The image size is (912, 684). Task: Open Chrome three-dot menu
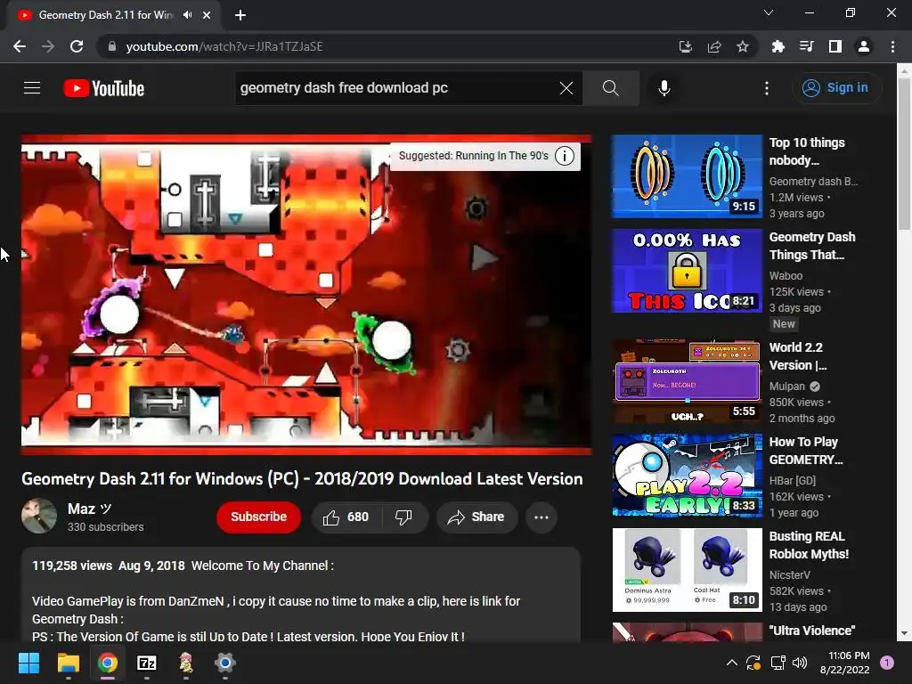click(x=892, y=46)
